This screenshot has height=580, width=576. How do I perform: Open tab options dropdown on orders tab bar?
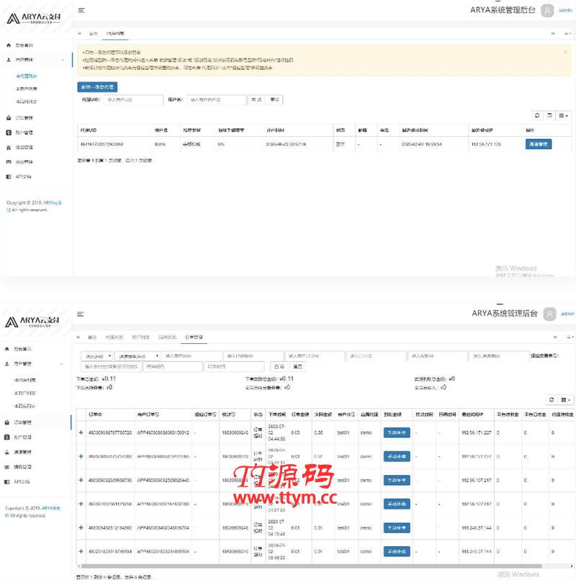(570, 337)
